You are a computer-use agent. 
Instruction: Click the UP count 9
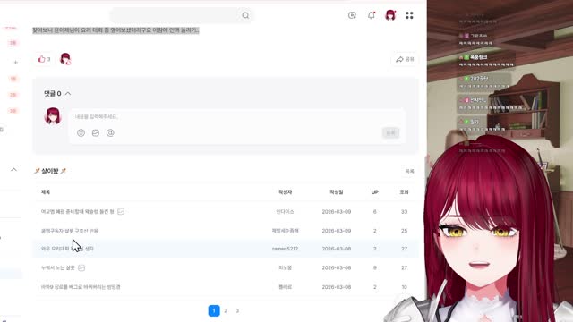375,267
